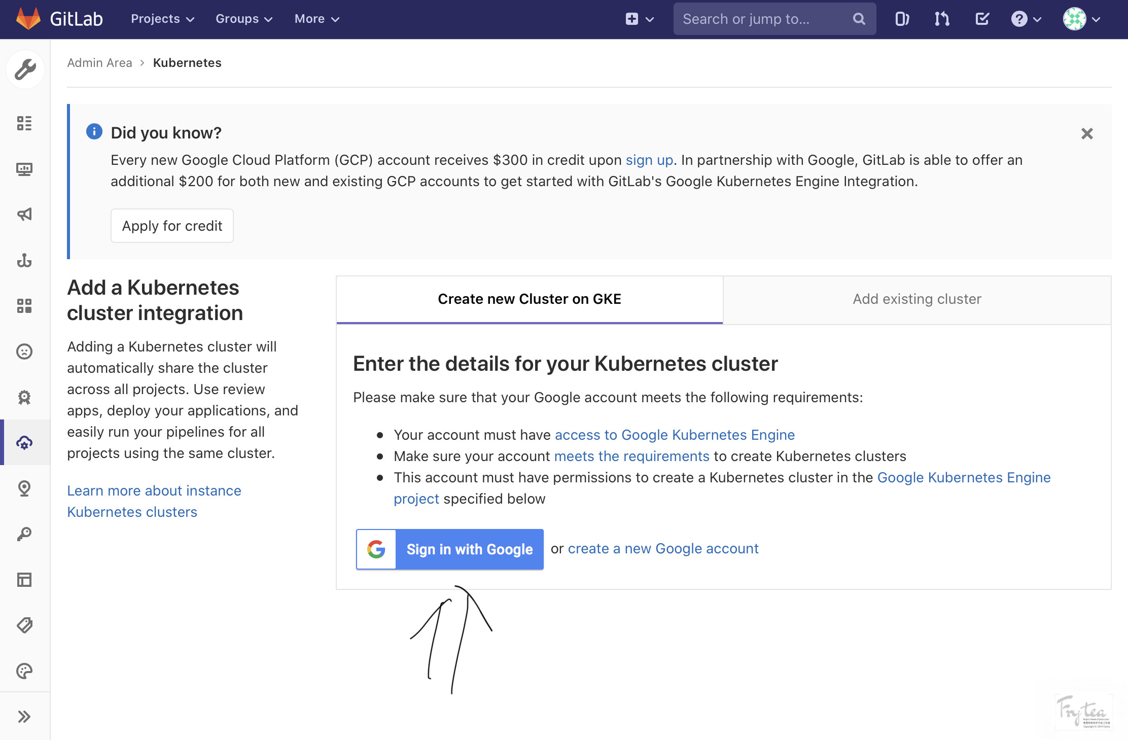The height and width of the screenshot is (740, 1128).
Task: Select Create new Cluster on GKE tab
Action: [529, 299]
